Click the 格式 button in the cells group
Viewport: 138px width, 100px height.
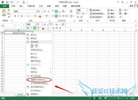(112, 17)
